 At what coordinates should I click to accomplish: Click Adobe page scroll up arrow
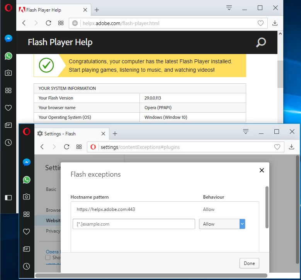[x=280, y=34]
